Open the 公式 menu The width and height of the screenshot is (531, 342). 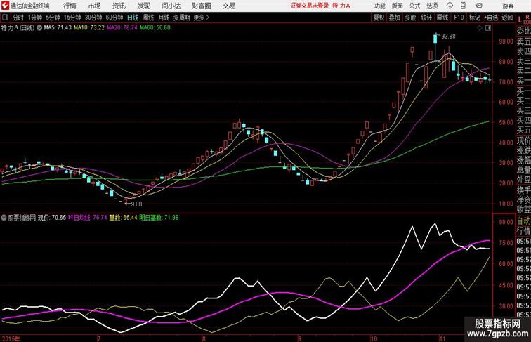[414, 6]
